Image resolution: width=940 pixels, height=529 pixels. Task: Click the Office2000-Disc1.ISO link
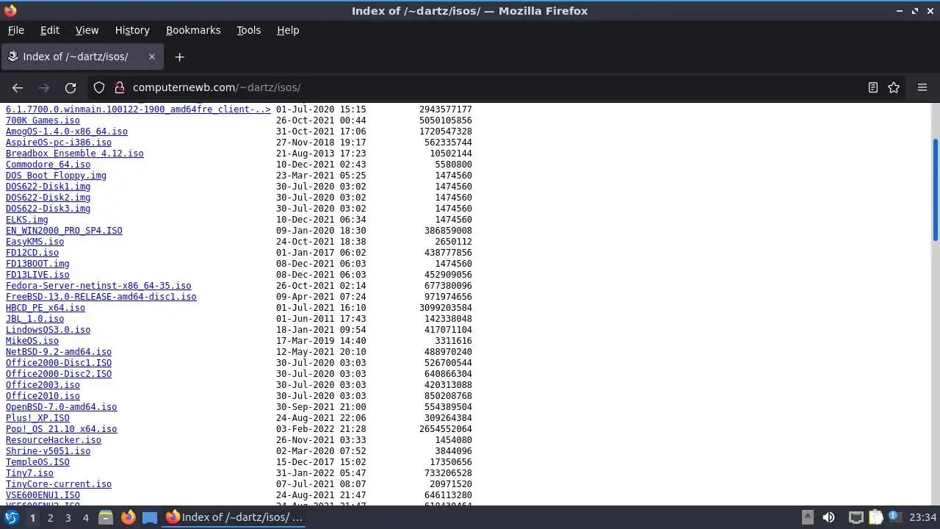pos(59,363)
